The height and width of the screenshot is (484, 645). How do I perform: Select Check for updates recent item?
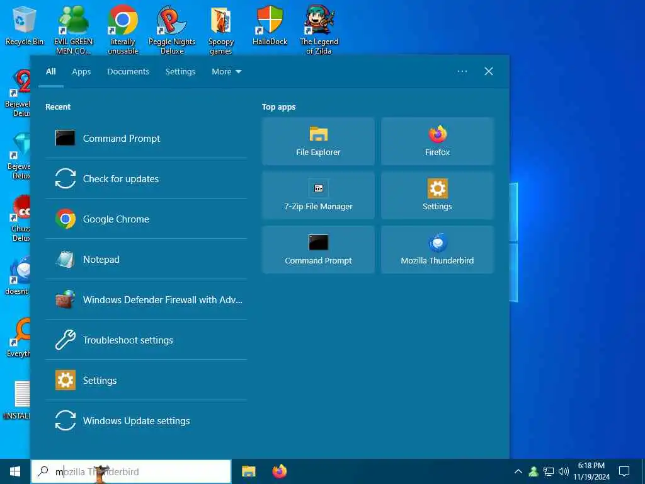(146, 178)
